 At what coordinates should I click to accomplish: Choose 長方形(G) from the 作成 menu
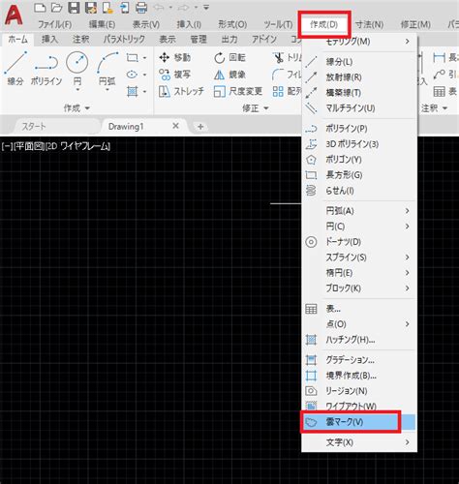(359, 175)
